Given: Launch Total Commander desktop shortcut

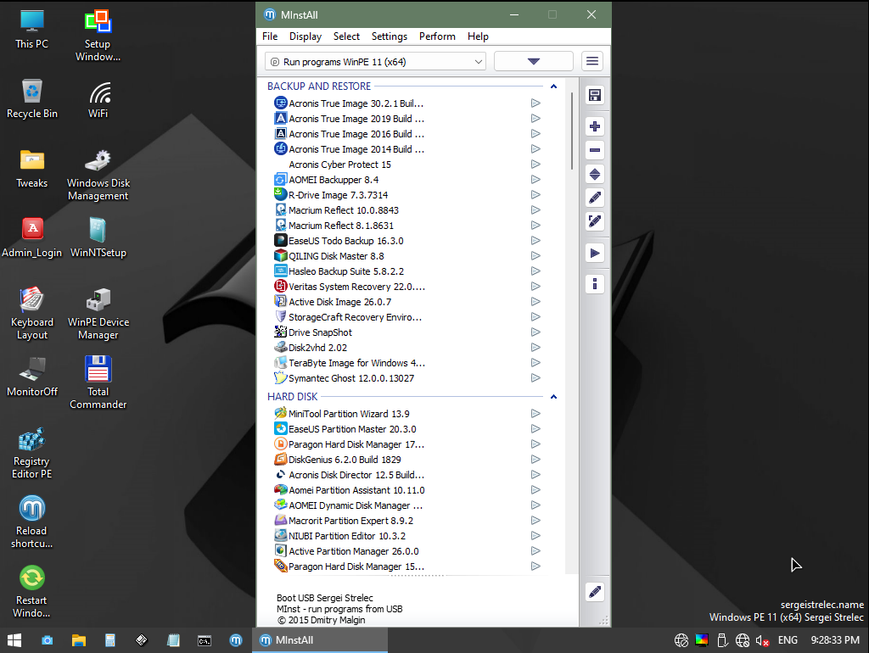Looking at the screenshot, I should [x=98, y=382].
